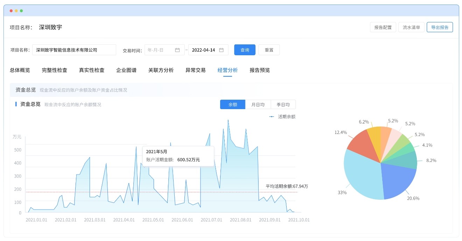Click the 重置 button
The width and height of the screenshot is (462, 241).
[x=269, y=50]
